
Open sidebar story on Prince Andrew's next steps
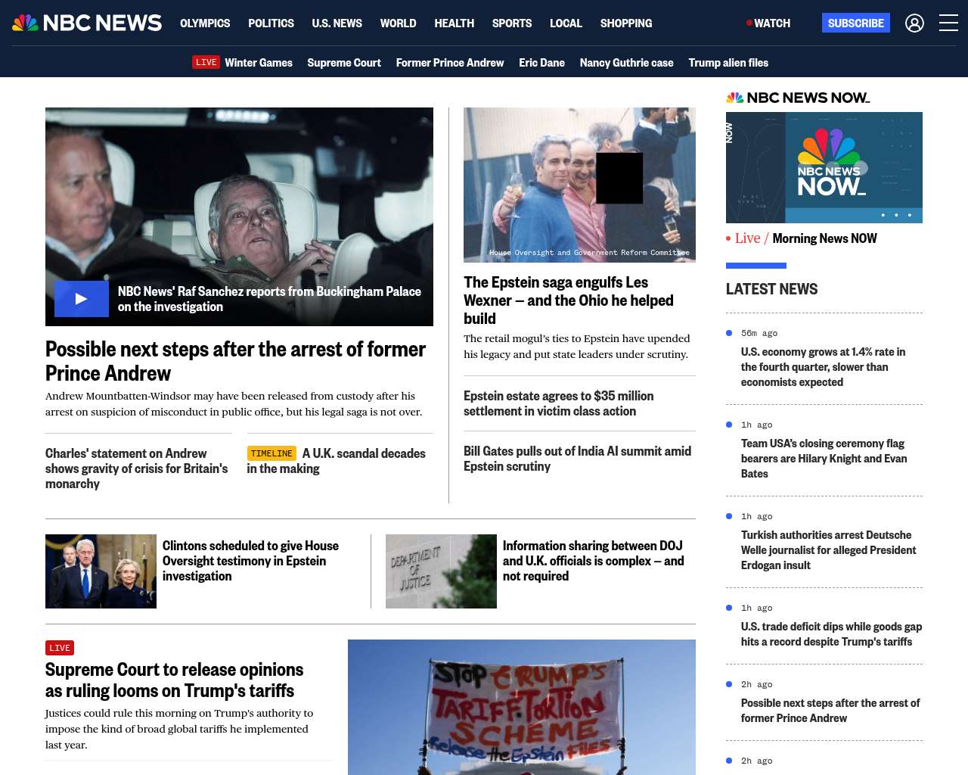click(x=830, y=711)
